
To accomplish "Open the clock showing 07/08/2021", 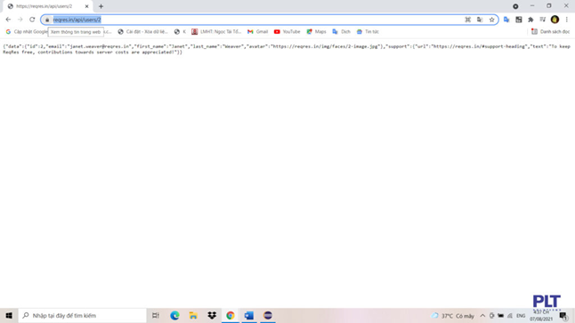I will 541,316.
